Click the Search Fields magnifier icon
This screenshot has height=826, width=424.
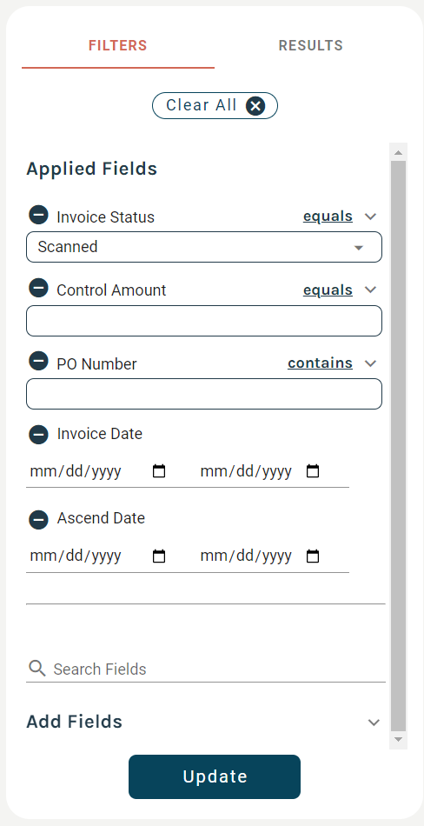[x=36, y=669]
